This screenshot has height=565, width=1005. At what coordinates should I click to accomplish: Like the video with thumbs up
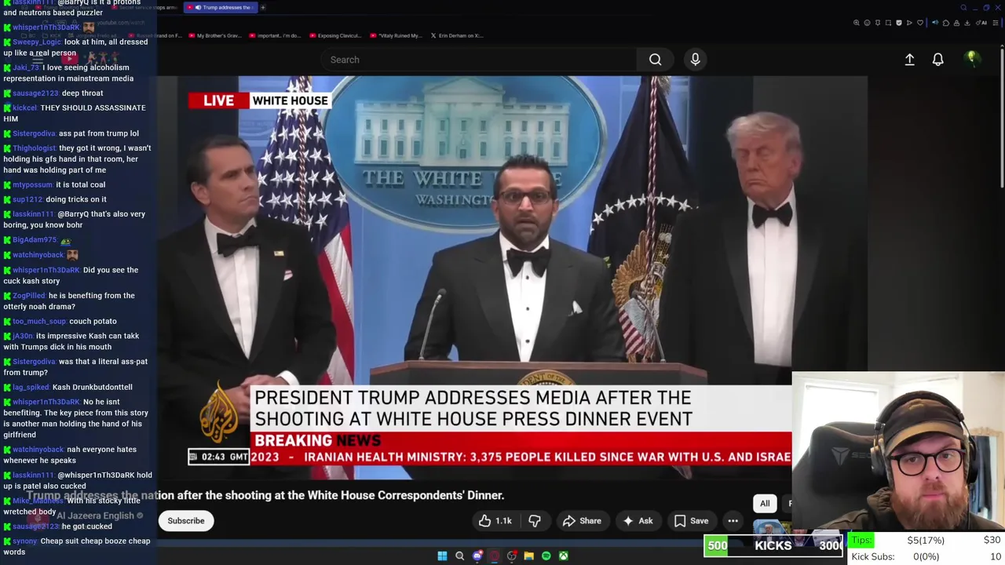click(495, 521)
